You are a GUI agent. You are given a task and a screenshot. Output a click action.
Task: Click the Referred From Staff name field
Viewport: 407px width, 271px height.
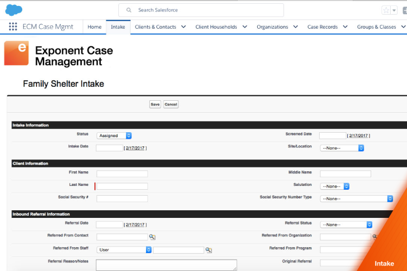pos(179,250)
